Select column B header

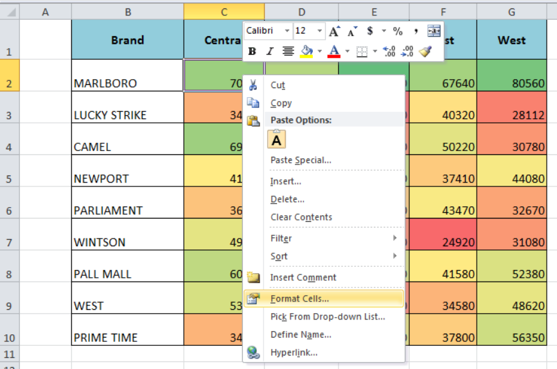coord(128,12)
